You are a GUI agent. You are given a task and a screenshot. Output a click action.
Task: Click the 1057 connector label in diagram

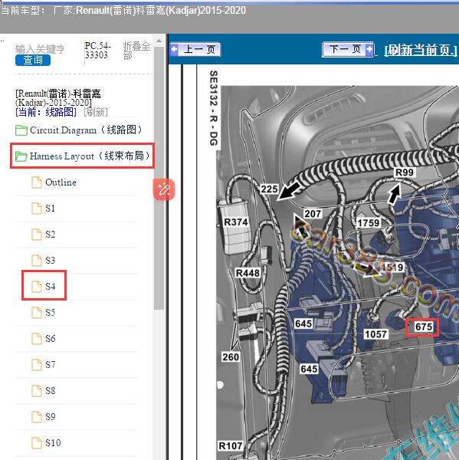[x=375, y=333]
